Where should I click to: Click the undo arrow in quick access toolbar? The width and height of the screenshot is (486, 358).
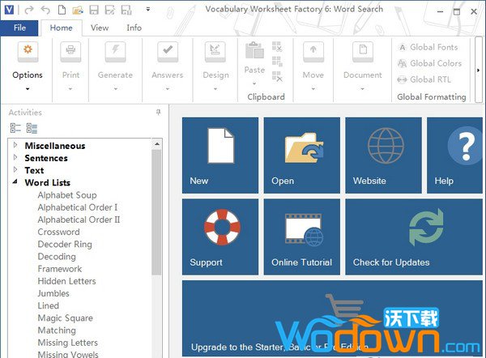(45, 10)
